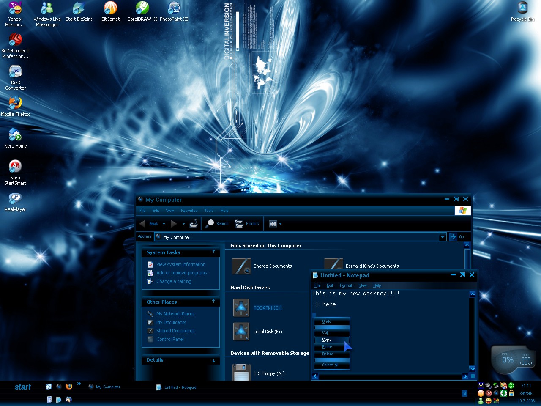541x406 pixels.
Task: Launch Mozilla Firefox desktop shortcut
Action: pyautogui.click(x=15, y=107)
